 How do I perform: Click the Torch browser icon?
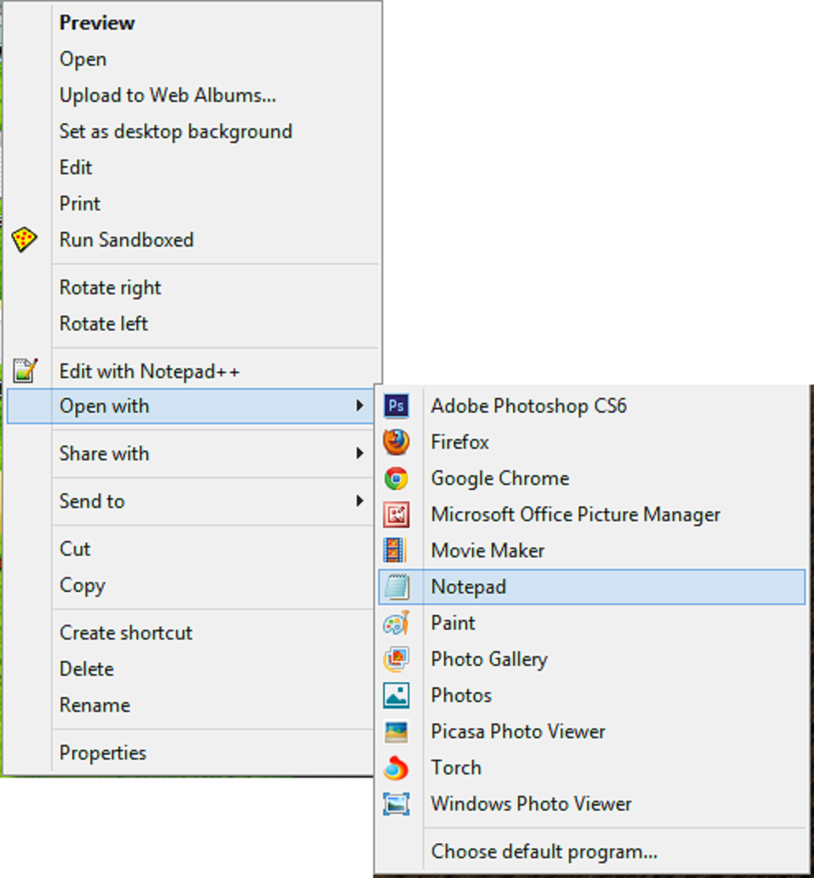click(396, 768)
